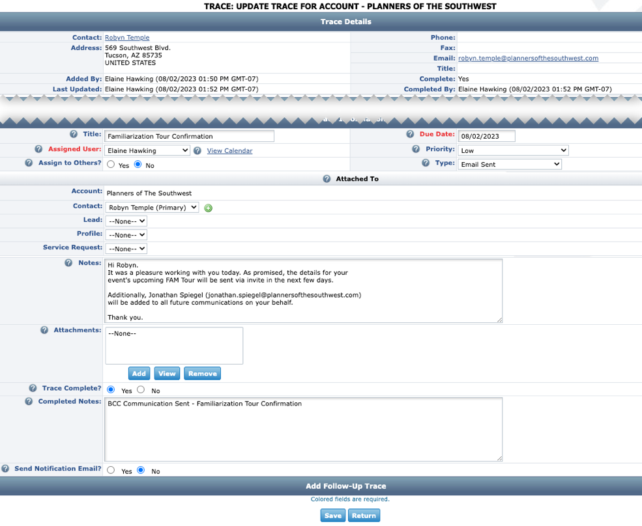Image resolution: width=642 pixels, height=526 pixels.
Task: Open the View Calendar link
Action: point(229,151)
